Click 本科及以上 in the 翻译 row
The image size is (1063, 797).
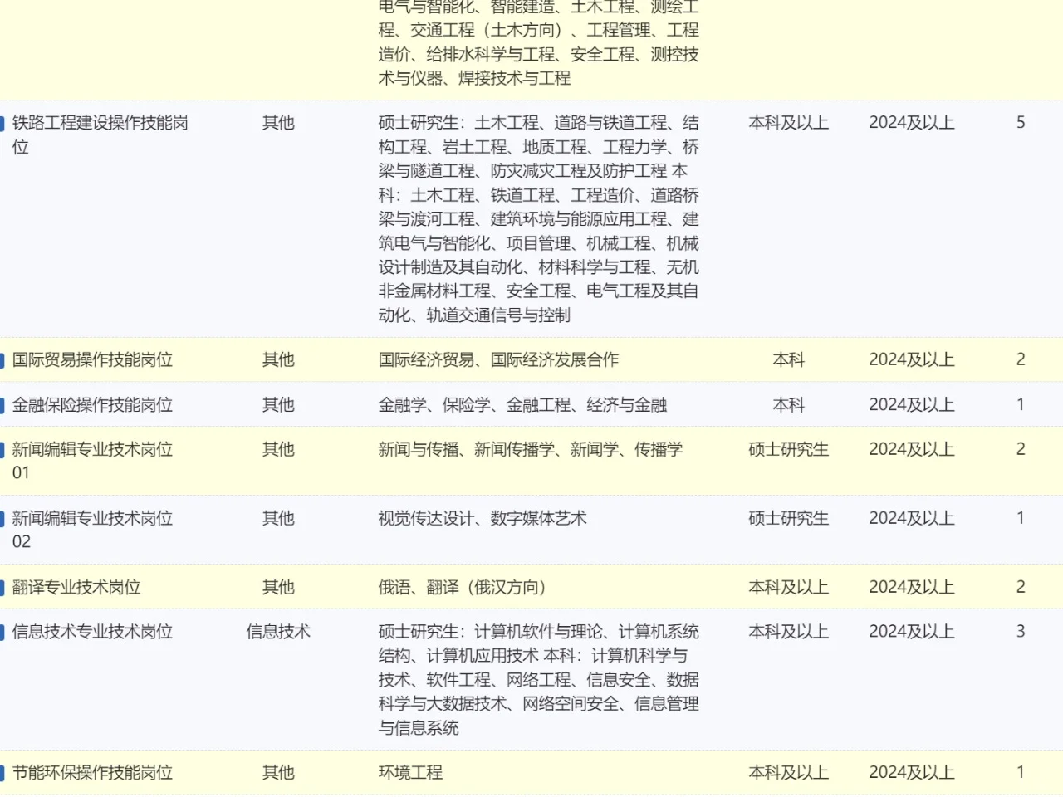(x=789, y=587)
